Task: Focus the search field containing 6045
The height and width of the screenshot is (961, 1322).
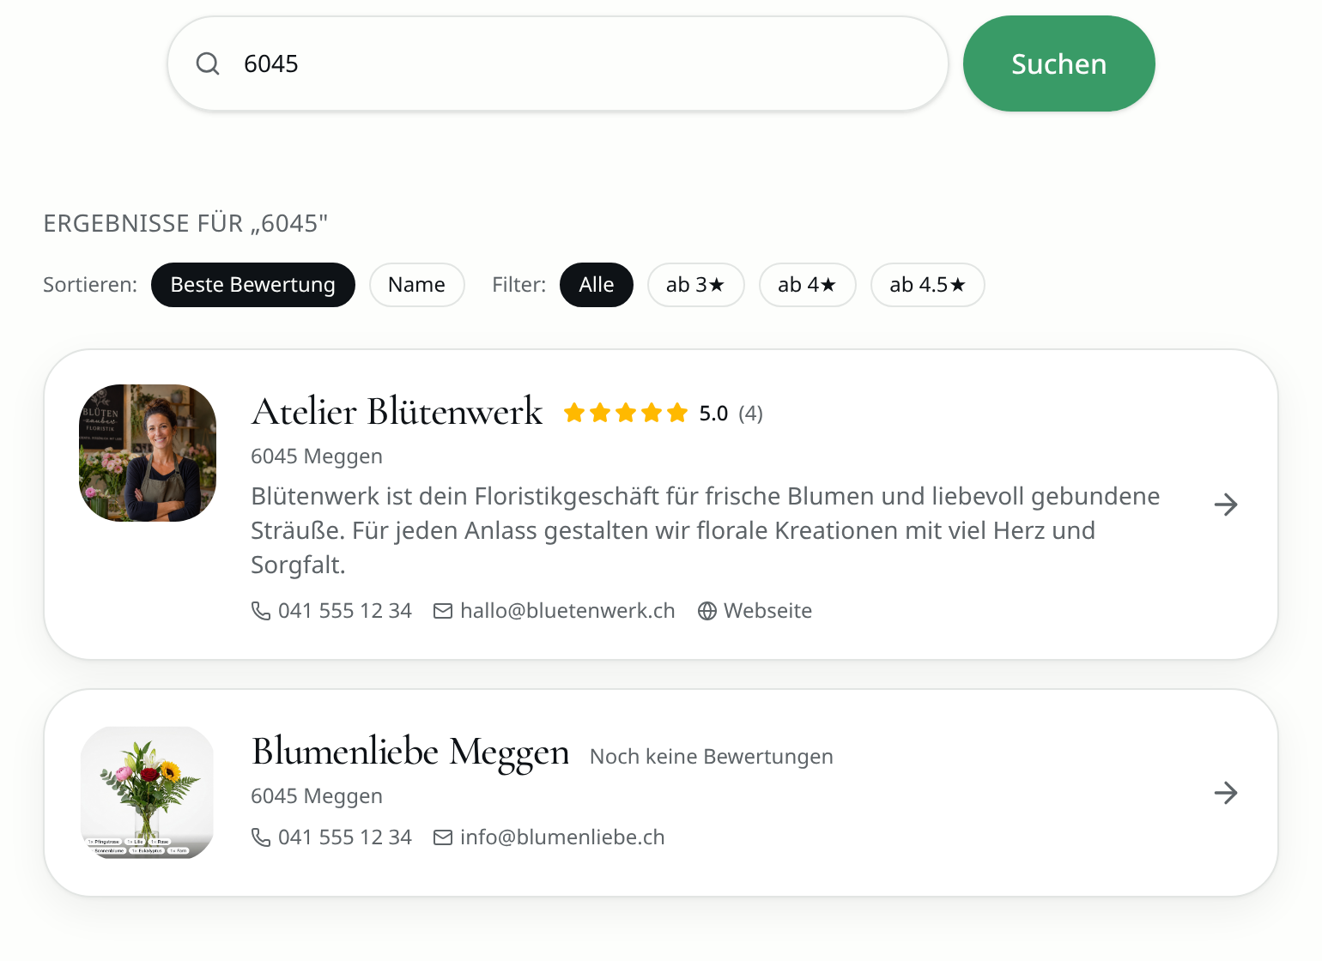Action: tap(558, 63)
